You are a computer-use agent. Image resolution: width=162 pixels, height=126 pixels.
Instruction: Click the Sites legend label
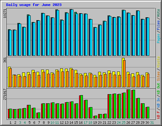(159, 76)
